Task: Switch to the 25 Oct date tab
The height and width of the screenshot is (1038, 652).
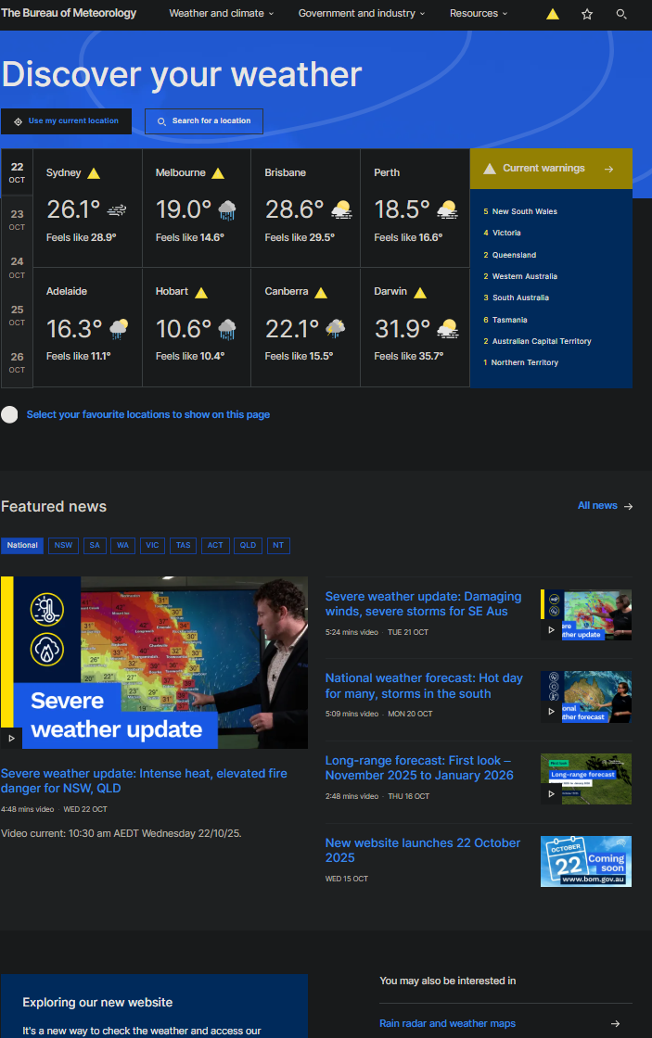Action: (17, 315)
